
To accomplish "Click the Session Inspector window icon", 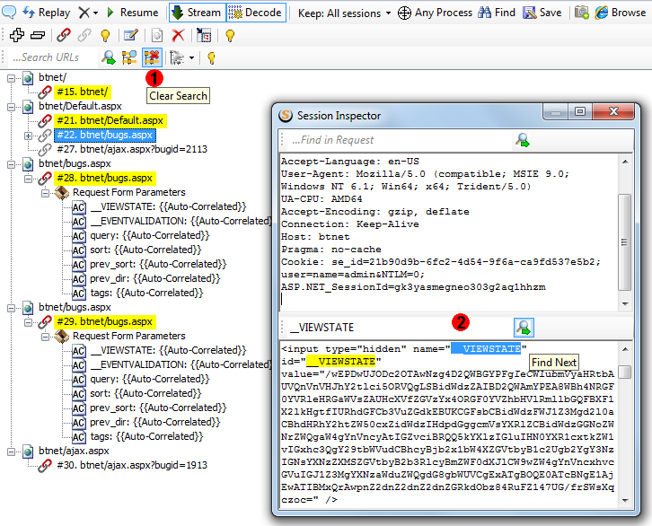I will coord(286,116).
